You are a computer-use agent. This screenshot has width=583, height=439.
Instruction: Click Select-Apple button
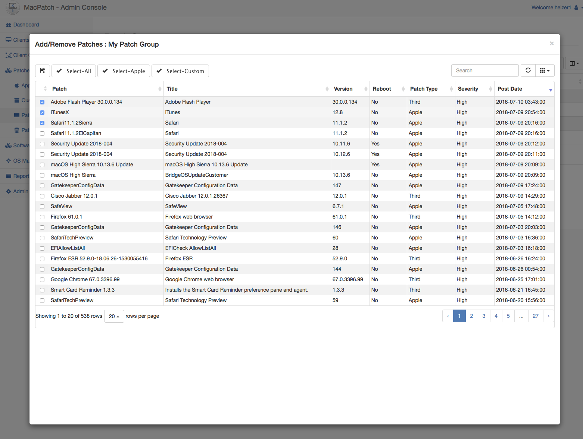[124, 71]
